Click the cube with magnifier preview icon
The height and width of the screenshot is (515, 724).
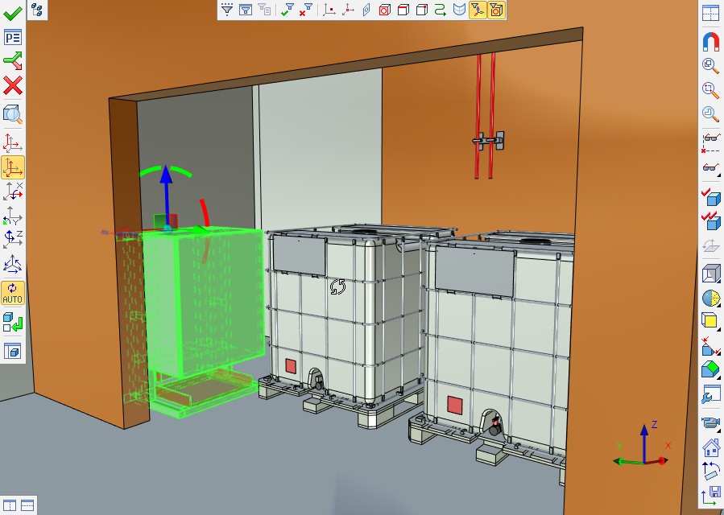pyautogui.click(x=12, y=114)
